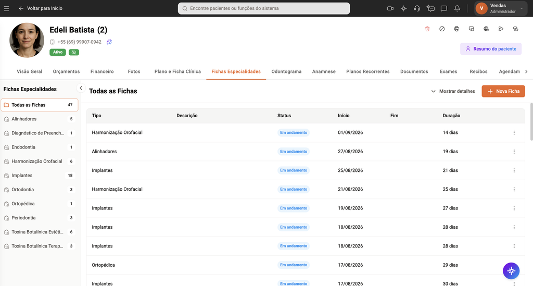Click the monitor devices icon
Screen dimensions: 533x286
point(471,29)
